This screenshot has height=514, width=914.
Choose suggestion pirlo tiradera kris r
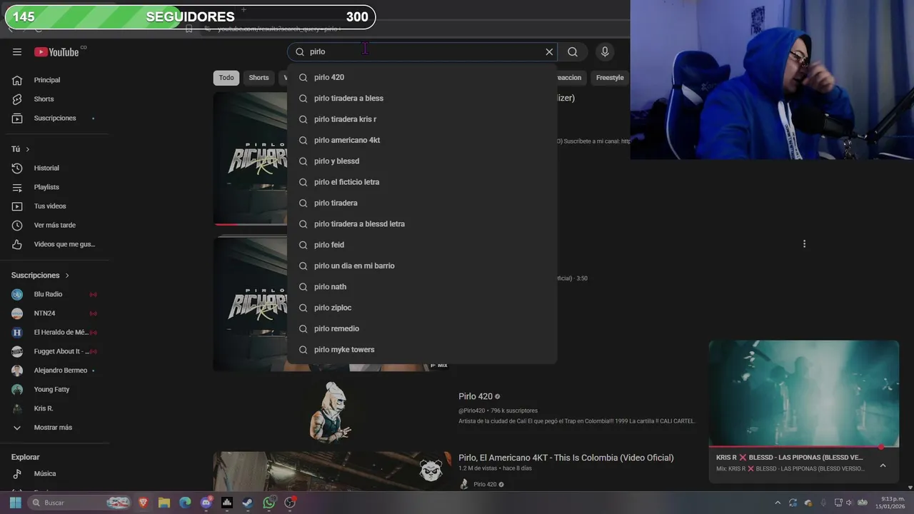pos(422,119)
